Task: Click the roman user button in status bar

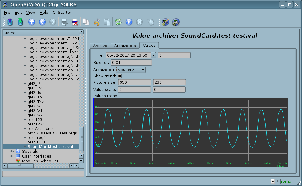Action: click(x=287, y=181)
